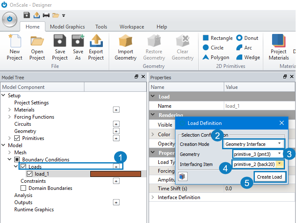This screenshot has height=223, width=296.
Task: Click the quick-access save disk icon
Action: click(26, 15)
